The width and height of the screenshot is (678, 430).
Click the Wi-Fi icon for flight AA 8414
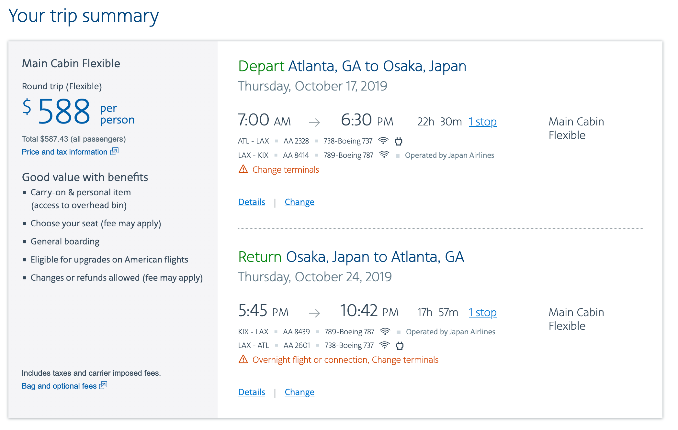pyautogui.click(x=384, y=155)
